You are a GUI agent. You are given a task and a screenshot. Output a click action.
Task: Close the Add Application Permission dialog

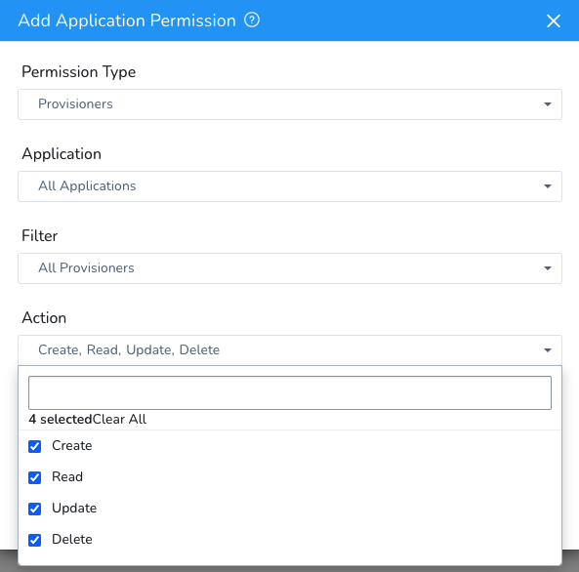tap(554, 20)
